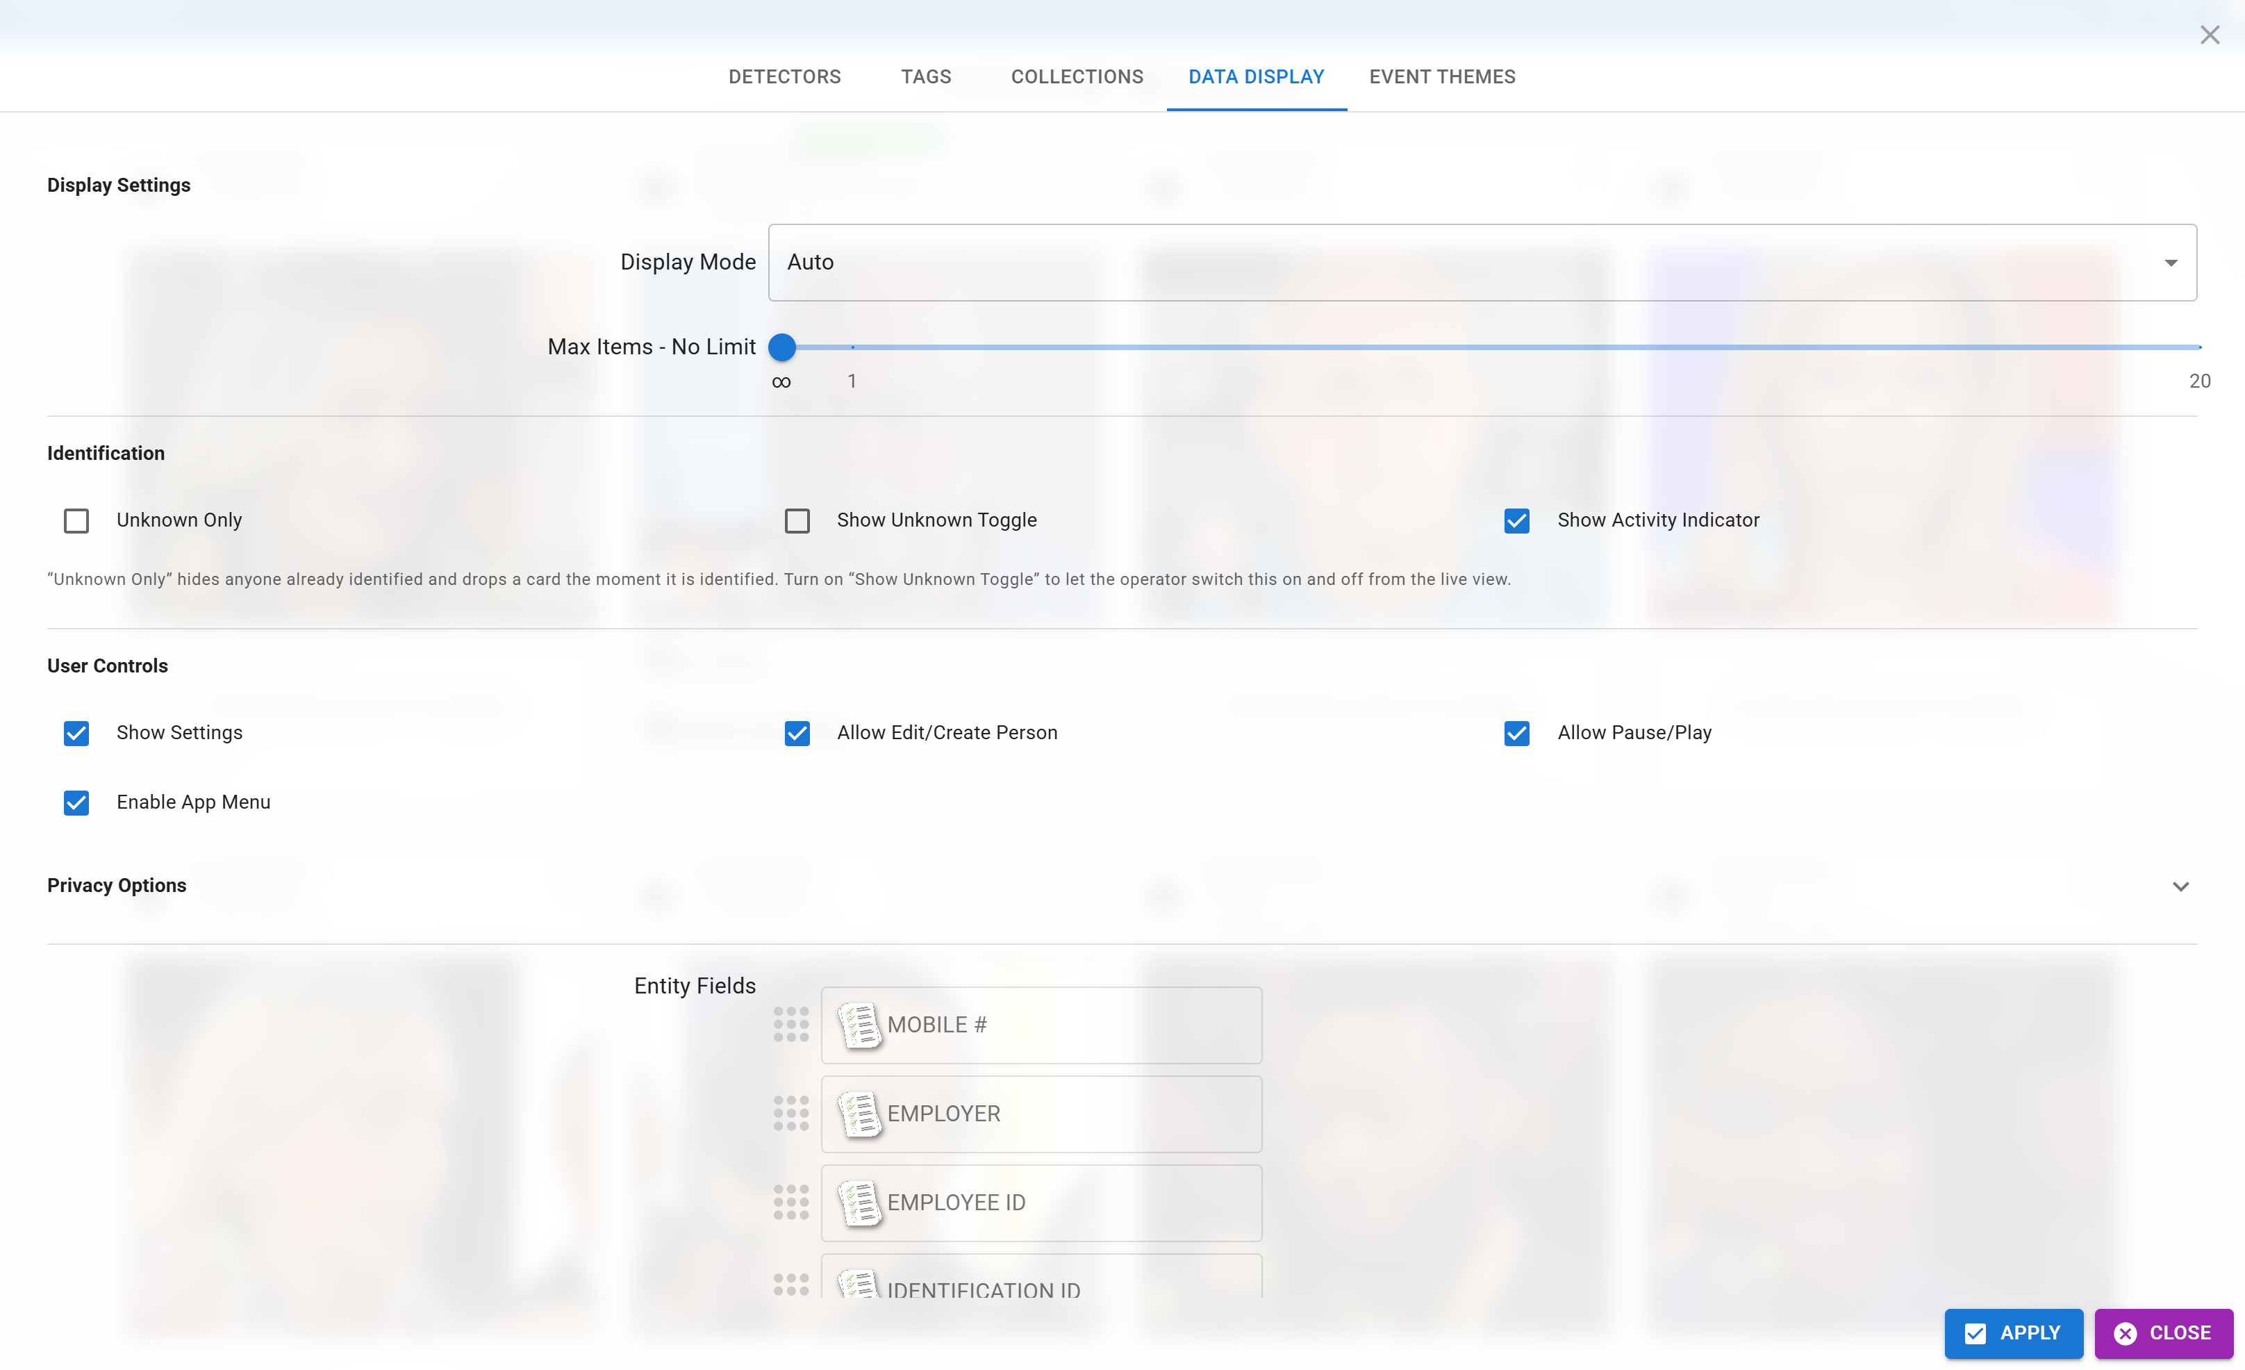
Task: Select the IDENTIFICATION ID entity field
Action: click(1041, 1276)
